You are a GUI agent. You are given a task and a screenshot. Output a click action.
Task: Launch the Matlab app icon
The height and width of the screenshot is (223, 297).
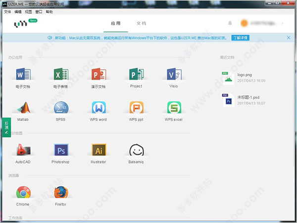click(x=23, y=108)
